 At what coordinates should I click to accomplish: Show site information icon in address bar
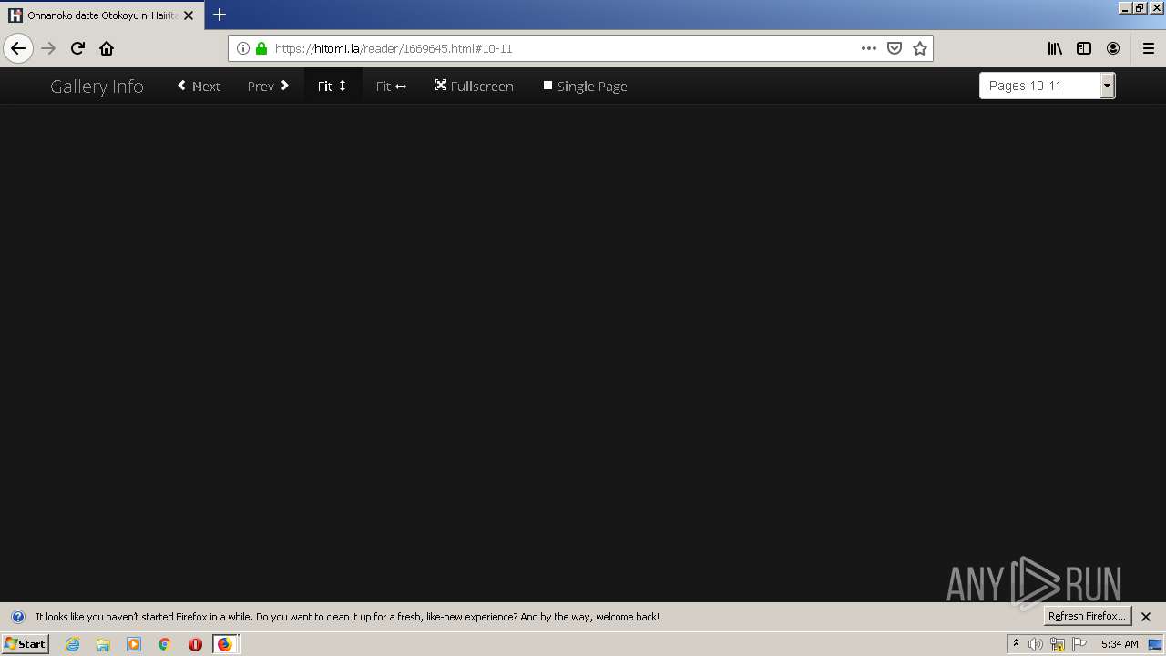point(243,48)
